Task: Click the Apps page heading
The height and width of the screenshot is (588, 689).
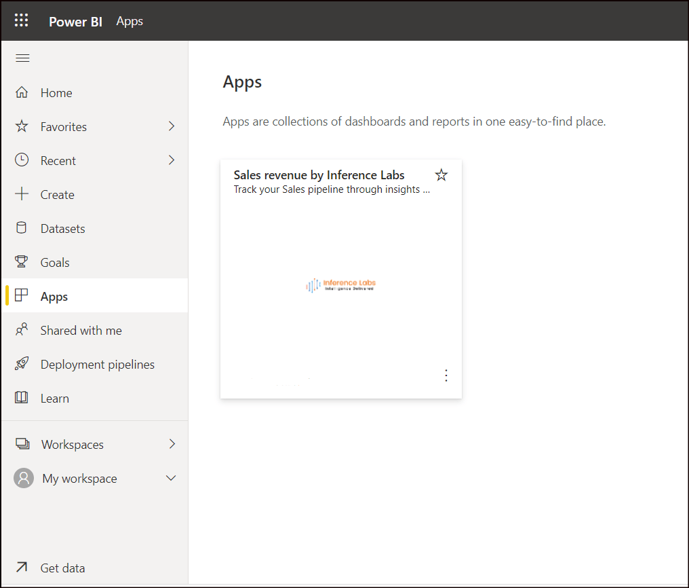Action: [x=242, y=82]
